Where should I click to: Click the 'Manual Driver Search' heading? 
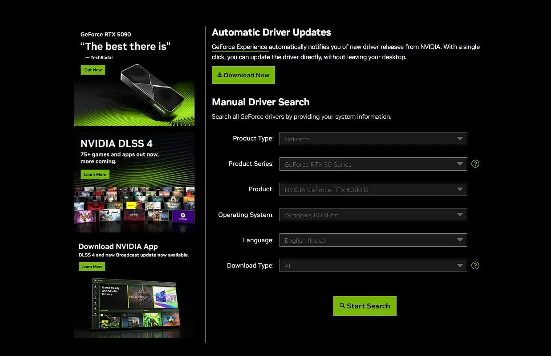pyautogui.click(x=261, y=102)
